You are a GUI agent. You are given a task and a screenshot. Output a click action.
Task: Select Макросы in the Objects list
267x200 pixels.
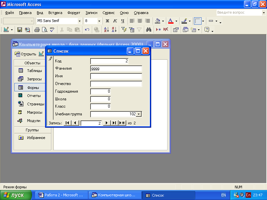point(30,112)
